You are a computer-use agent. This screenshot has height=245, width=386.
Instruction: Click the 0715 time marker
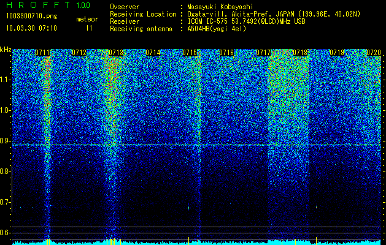click(190, 53)
